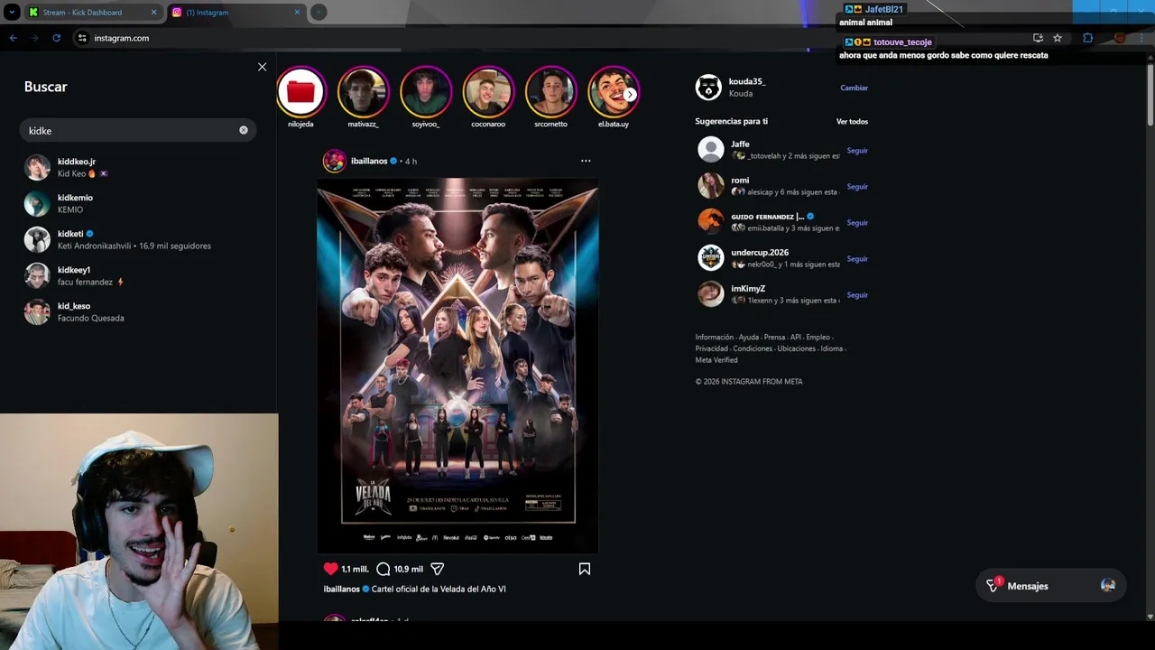Open imKimyZ profile avatar

tap(711, 293)
